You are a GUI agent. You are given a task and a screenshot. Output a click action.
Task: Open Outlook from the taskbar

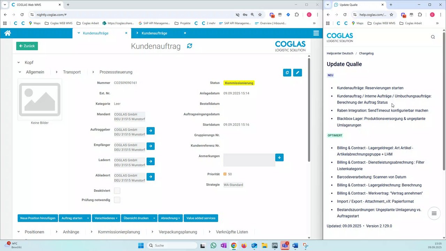pos(254,245)
